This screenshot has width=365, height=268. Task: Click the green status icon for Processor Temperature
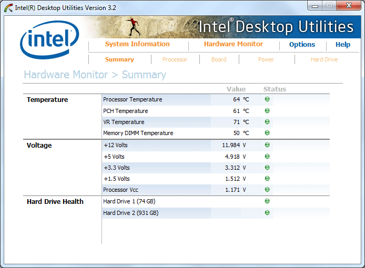(267, 99)
